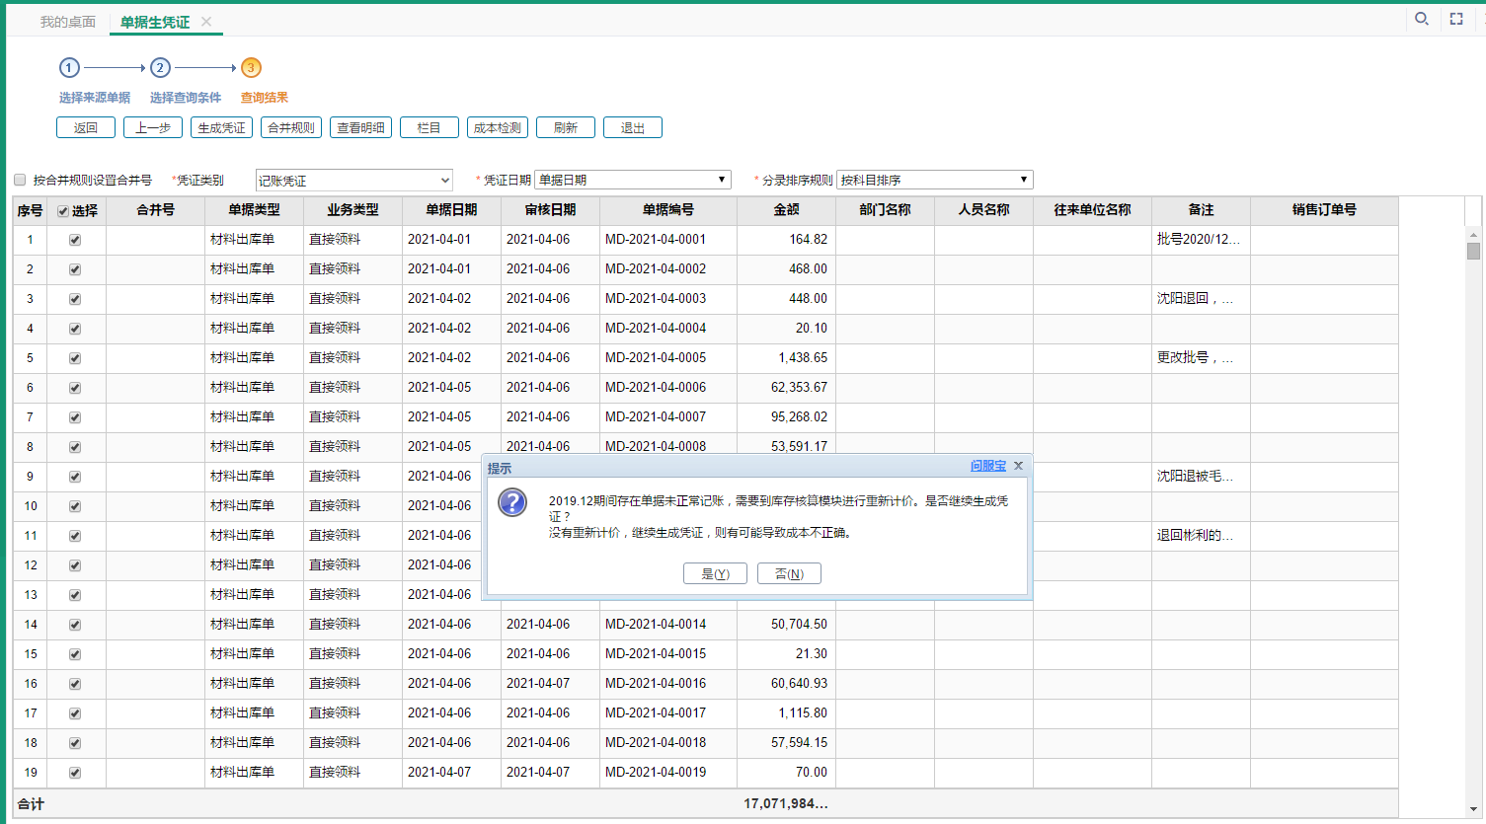Click 查看明细 button
This screenshot has width=1486, height=824.
tap(361, 127)
